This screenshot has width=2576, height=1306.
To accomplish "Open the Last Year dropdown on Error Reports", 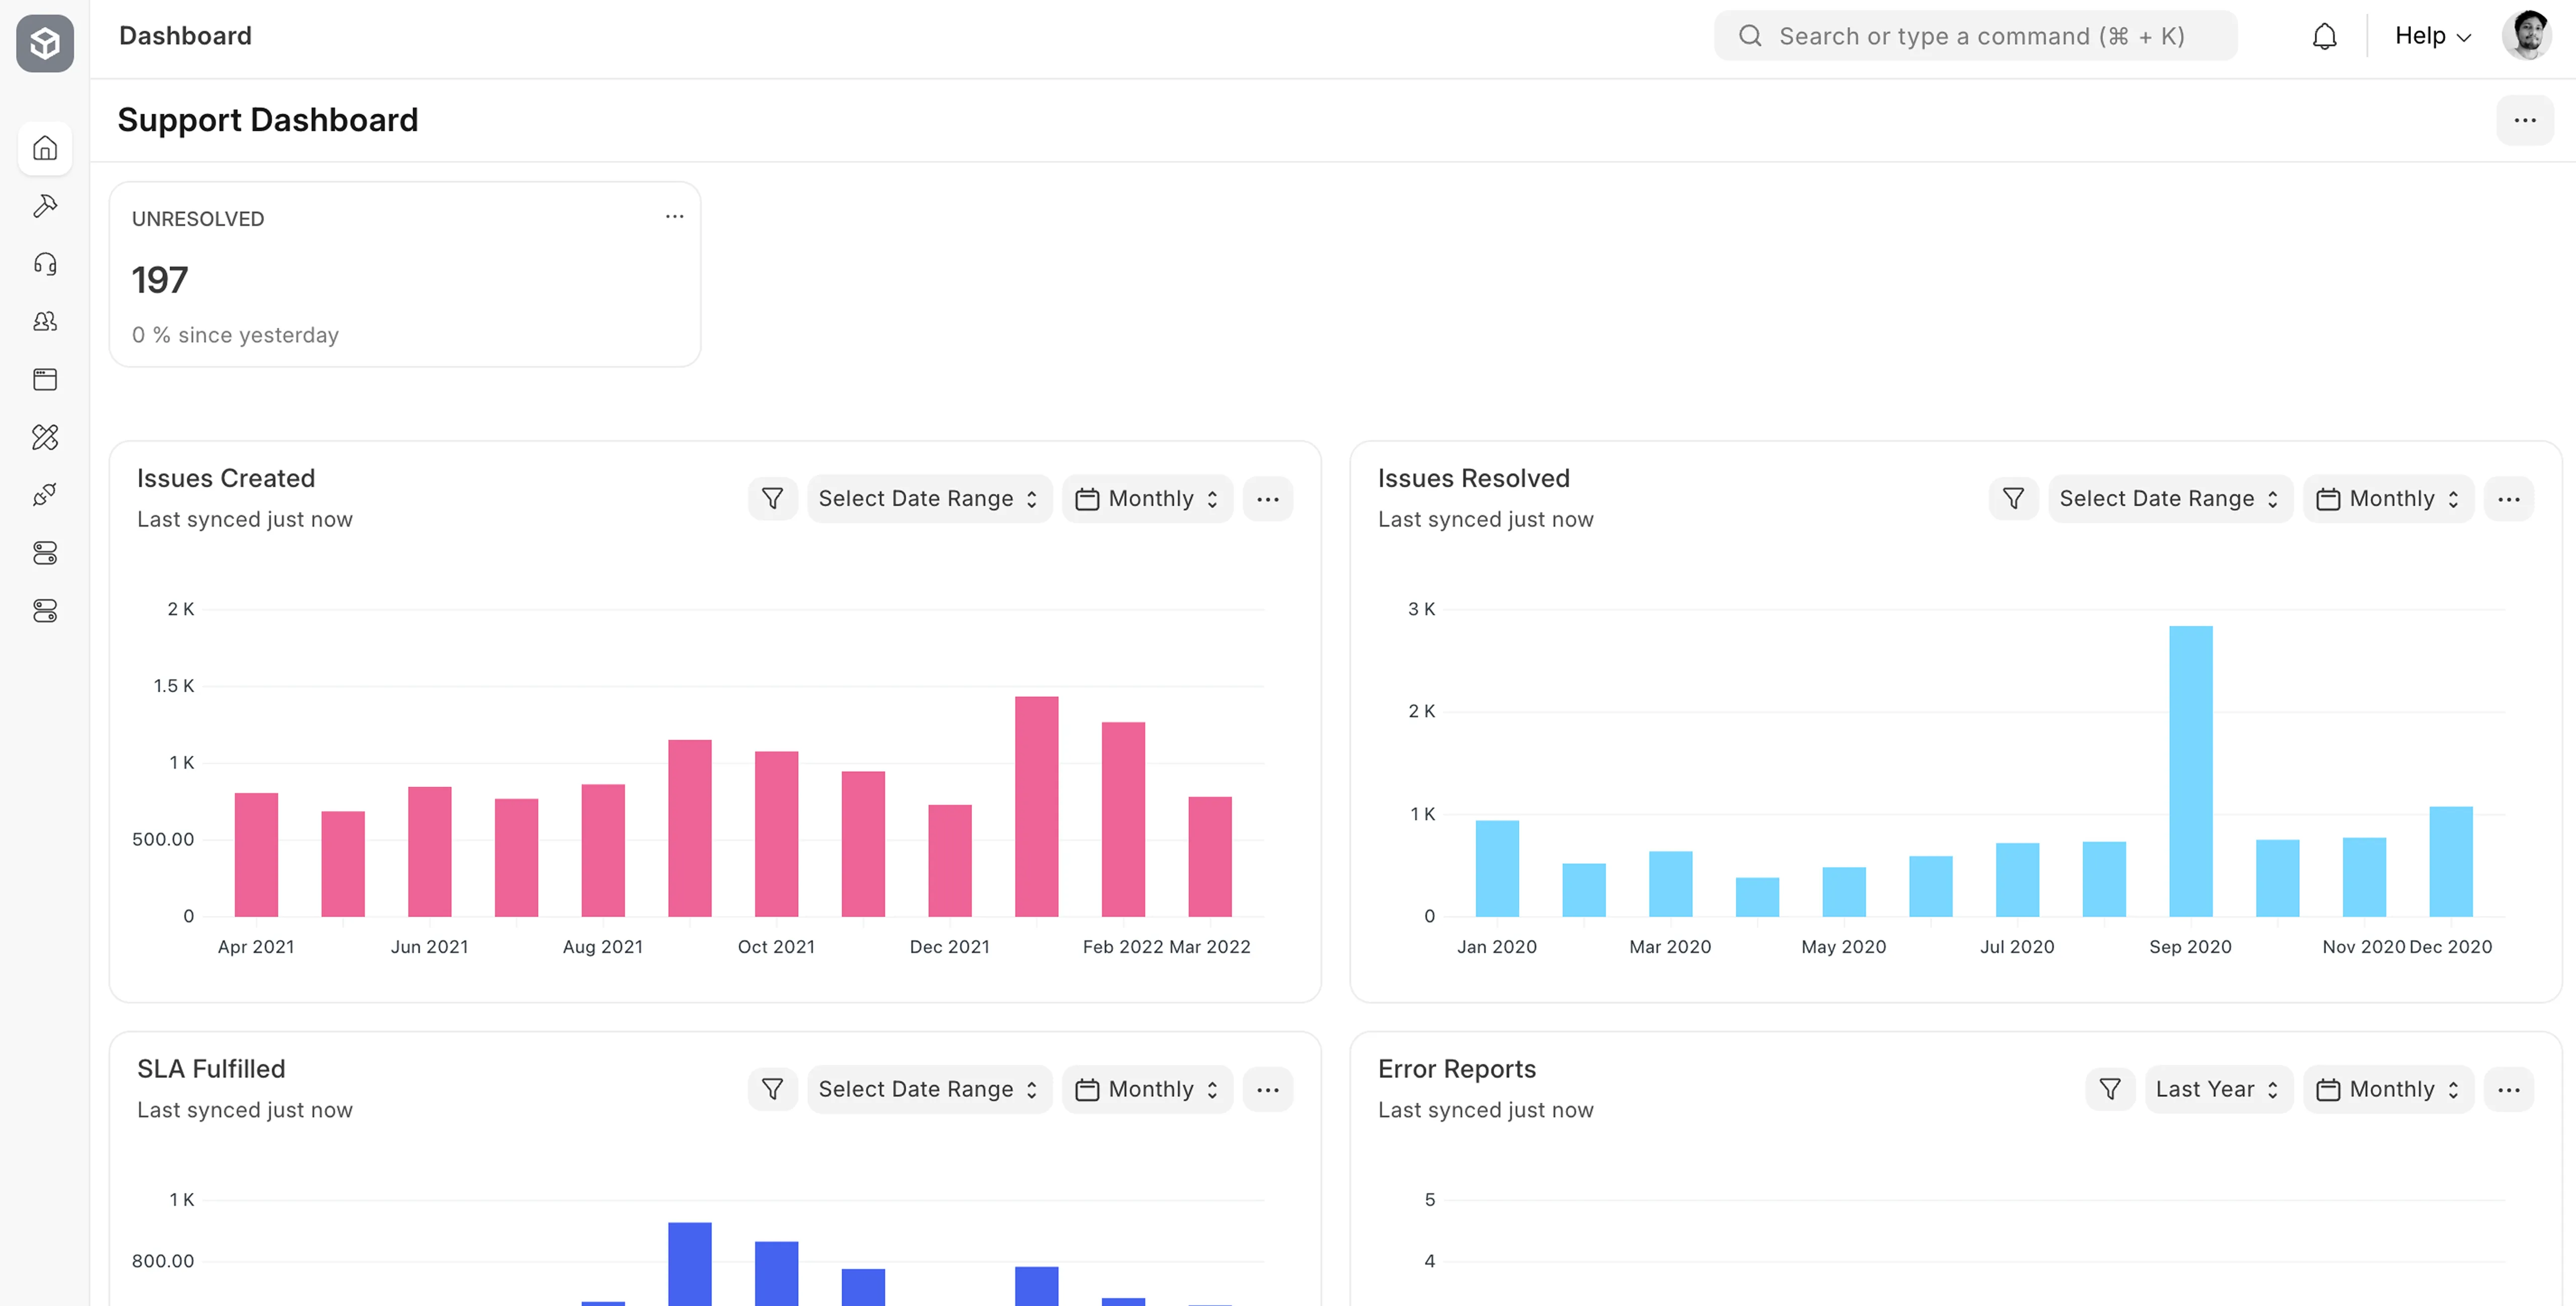I will [2217, 1089].
